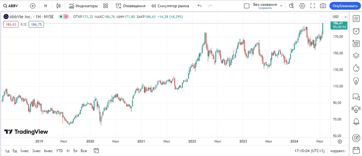Screen dimensions: 362x156
Task: Click the 170,00 price axis label
Action: (338, 37)
